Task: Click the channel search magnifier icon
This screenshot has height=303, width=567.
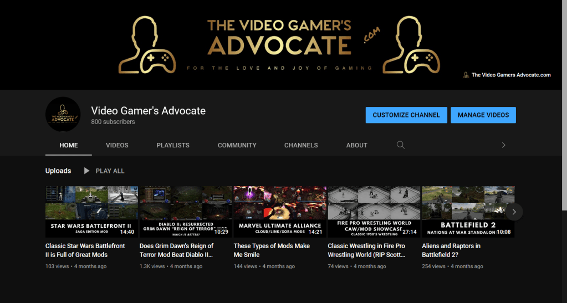Action: (x=400, y=145)
